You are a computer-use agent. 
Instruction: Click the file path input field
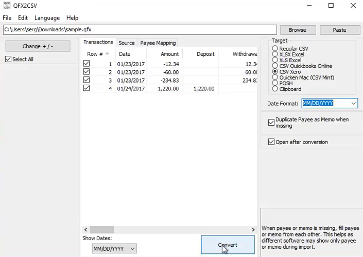[x=140, y=30]
